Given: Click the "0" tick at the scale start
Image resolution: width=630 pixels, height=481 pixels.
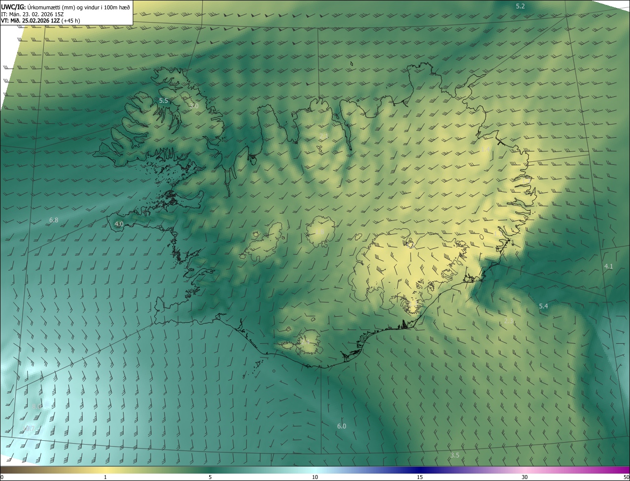Looking at the screenshot, I should pos(2,477).
